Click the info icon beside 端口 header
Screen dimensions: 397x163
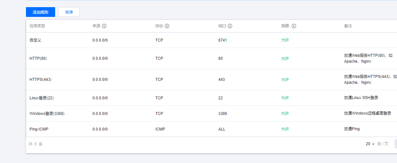point(230,26)
